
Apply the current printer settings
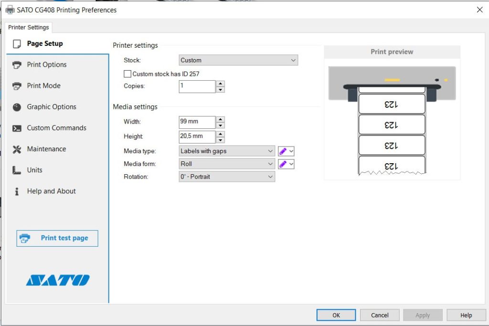pos(423,315)
